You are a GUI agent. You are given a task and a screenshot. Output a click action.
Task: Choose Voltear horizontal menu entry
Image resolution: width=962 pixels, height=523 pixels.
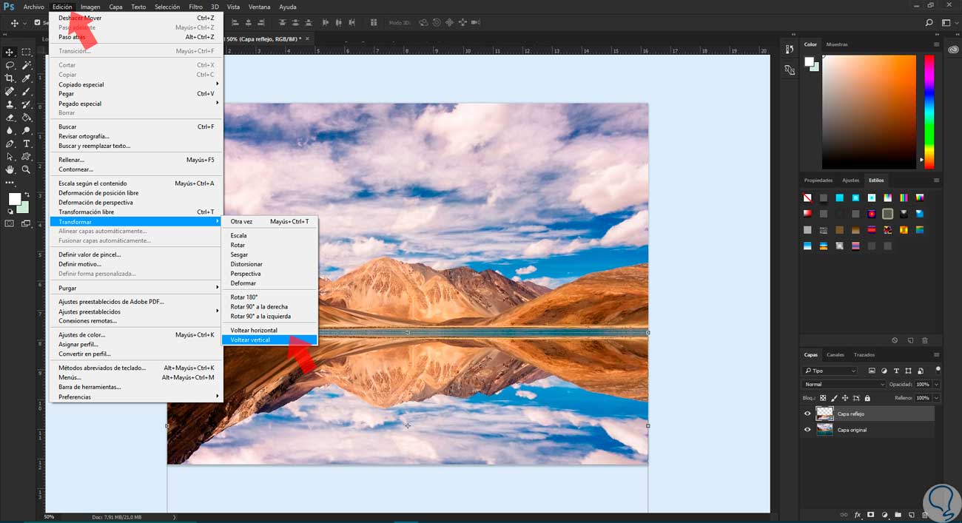pos(269,331)
